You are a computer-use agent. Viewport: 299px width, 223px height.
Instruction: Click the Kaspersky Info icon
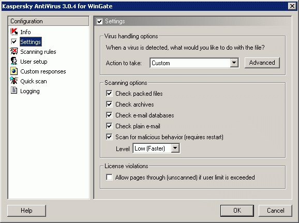click(14, 32)
